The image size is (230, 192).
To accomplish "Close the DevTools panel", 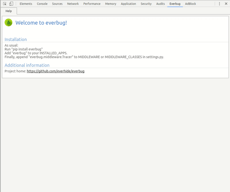I will (x=226, y=4).
